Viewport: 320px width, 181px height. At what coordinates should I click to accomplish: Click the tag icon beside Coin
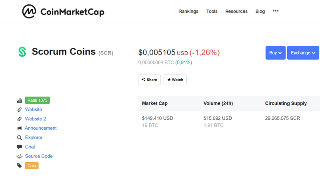[x=19, y=166]
